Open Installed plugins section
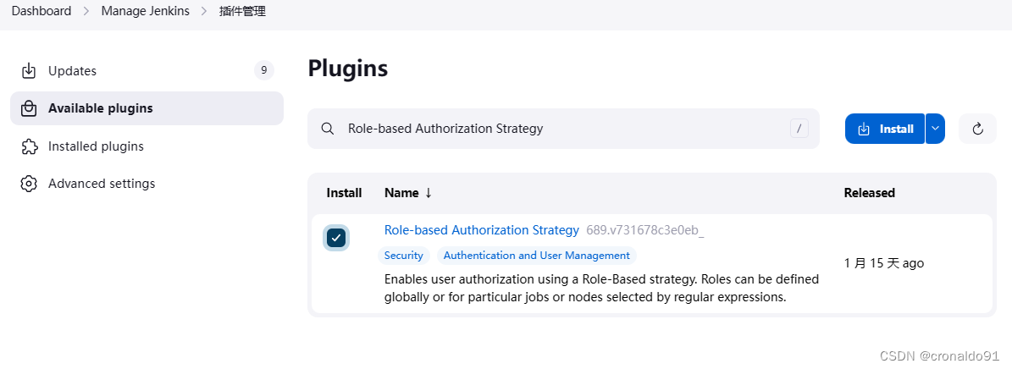Image resolution: width=1012 pixels, height=369 pixels. [x=147, y=146]
